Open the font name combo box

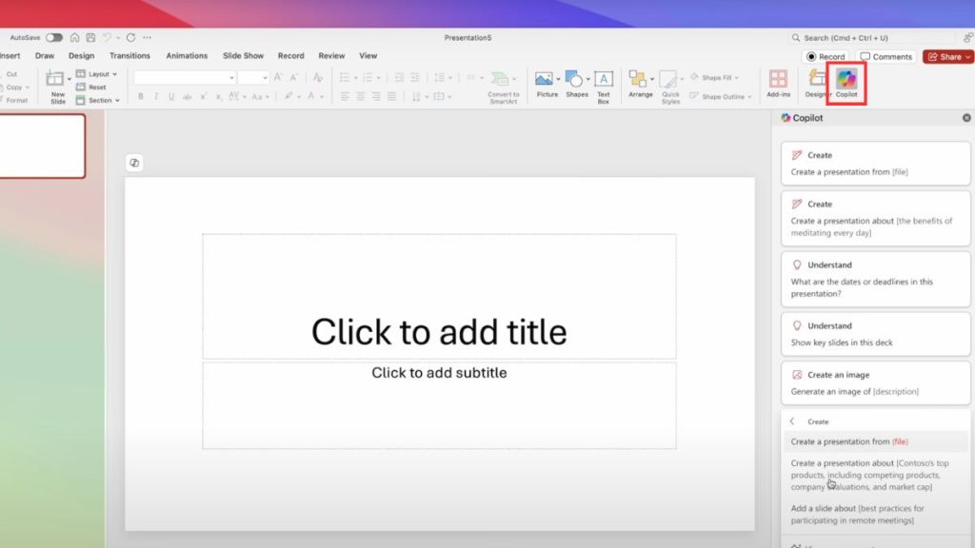point(184,77)
